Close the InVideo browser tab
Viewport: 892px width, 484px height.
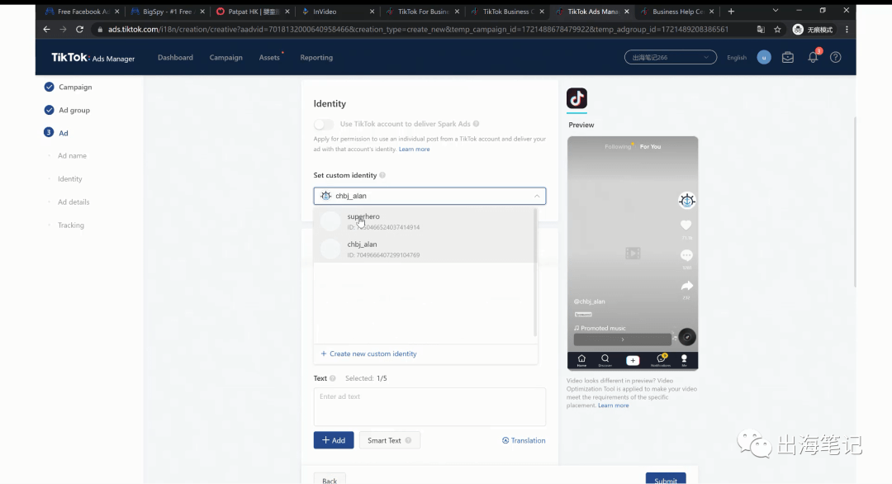[372, 12]
